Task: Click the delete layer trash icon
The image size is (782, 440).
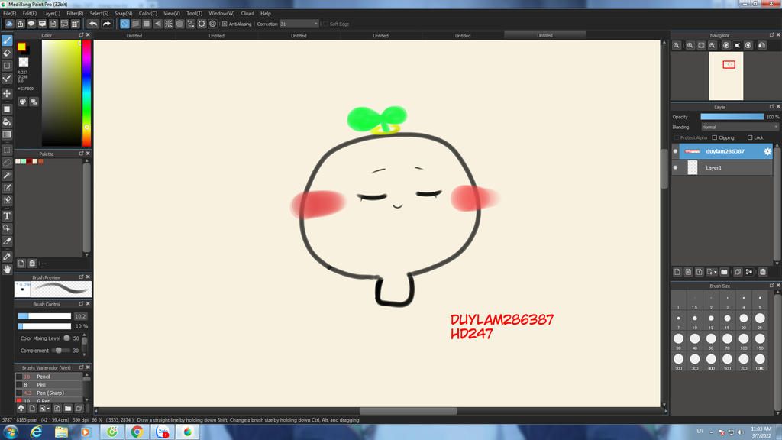Action: point(763,272)
